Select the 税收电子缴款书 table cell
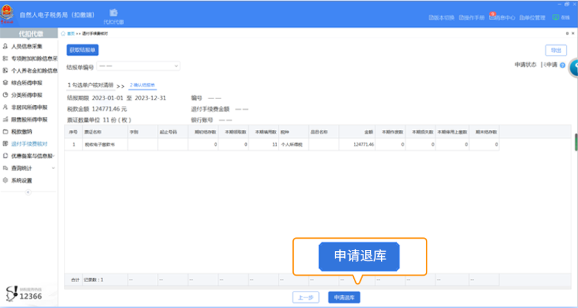Image resolution: width=578 pixels, height=308 pixels. 105,145
